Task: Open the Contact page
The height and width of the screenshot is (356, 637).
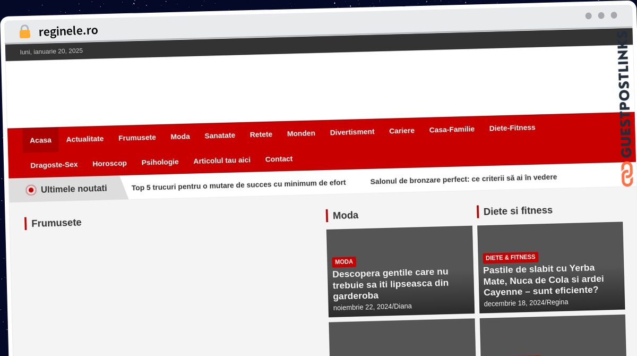Action: (x=279, y=159)
